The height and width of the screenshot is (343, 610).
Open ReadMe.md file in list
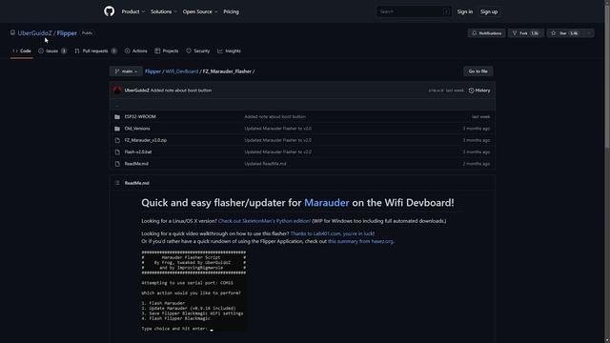(x=136, y=164)
